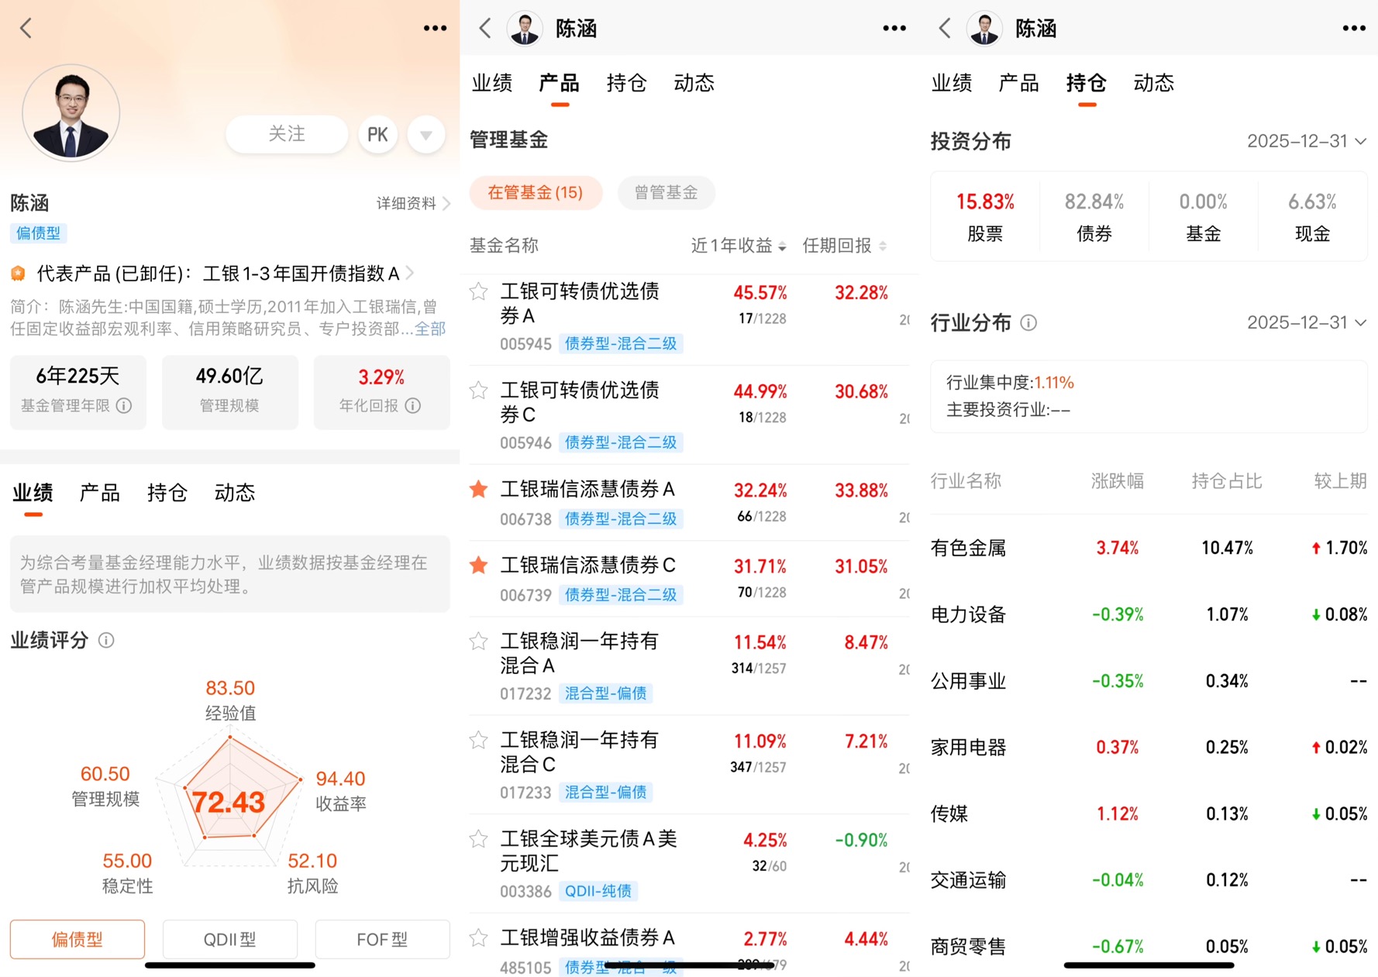Viewport: 1378px width, 977px height.
Task: Click 有色金属 industry row
Action: click(x=1149, y=548)
